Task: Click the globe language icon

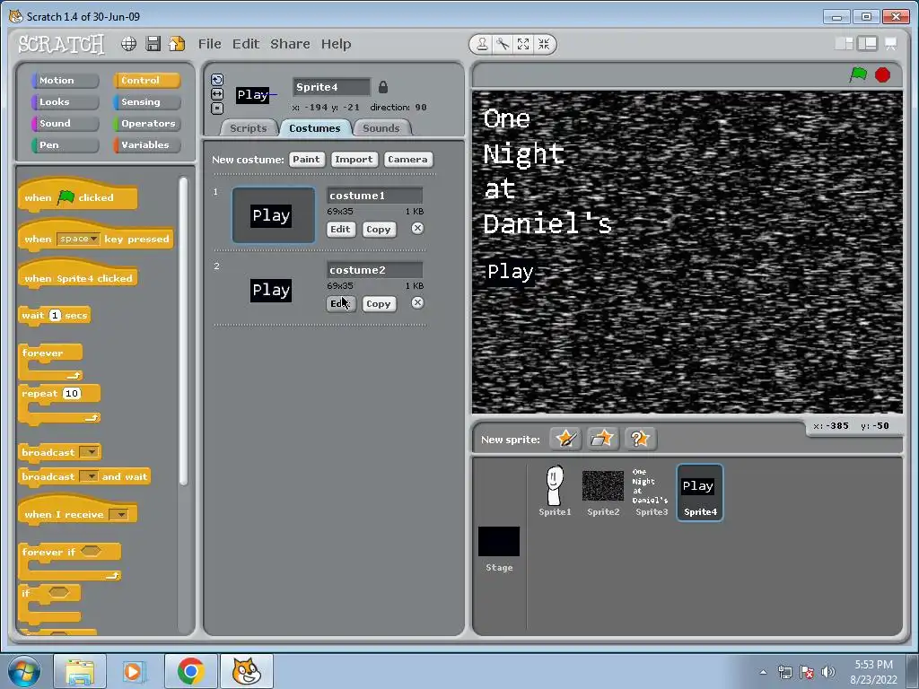Action: point(129,44)
